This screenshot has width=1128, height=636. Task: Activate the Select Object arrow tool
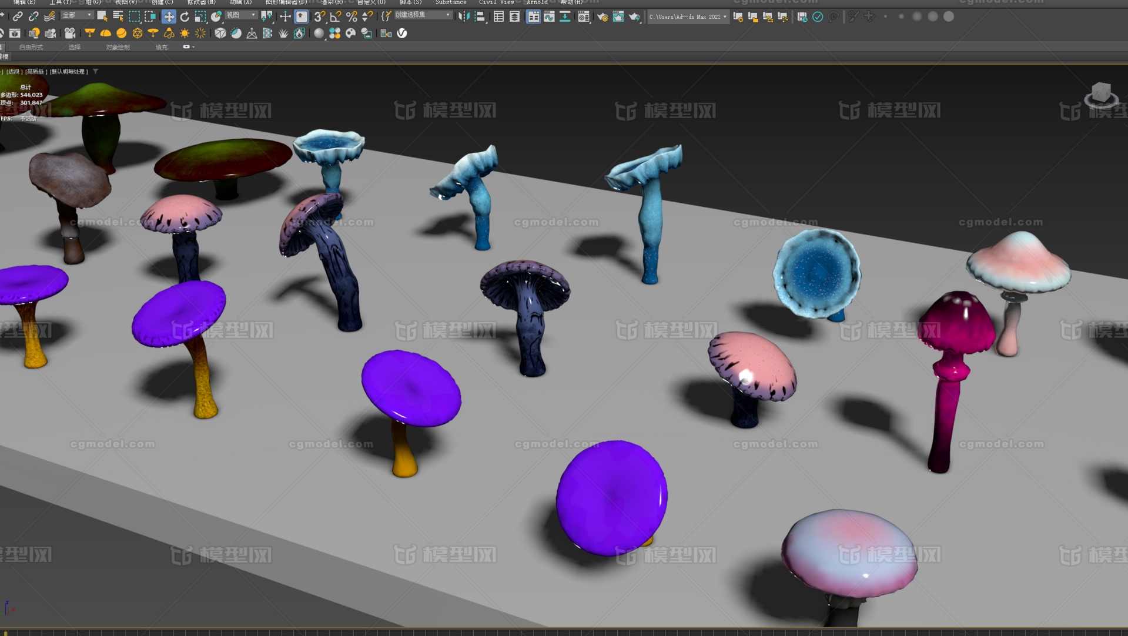102,16
